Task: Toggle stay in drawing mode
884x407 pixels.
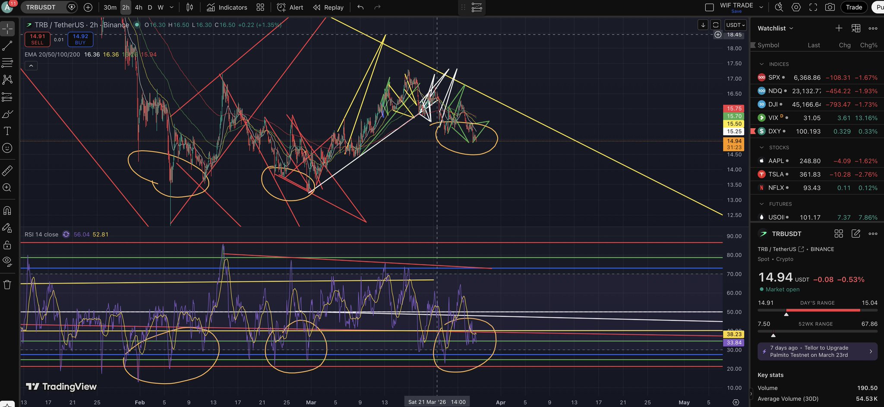Action: [7, 228]
